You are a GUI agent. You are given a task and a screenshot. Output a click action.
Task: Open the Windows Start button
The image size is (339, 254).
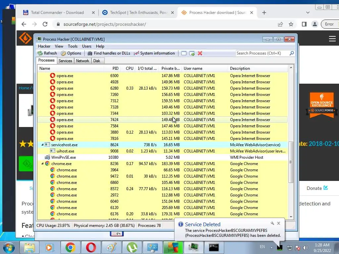click(x=9, y=247)
